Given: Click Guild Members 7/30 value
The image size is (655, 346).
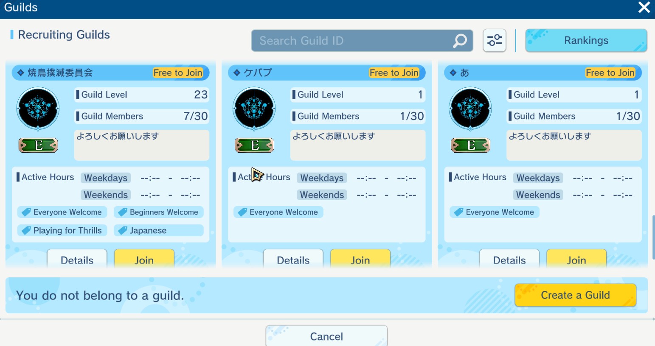Looking at the screenshot, I should click(x=196, y=116).
